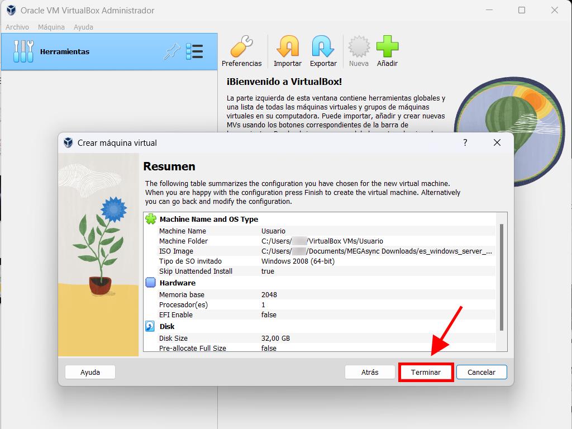Select the Machine Name and OS Type section
572x429 pixels.
click(x=208, y=220)
